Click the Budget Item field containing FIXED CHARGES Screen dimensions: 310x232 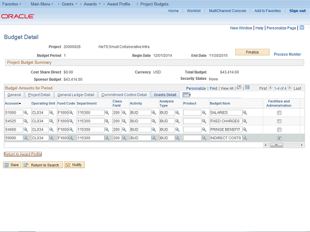(225, 121)
